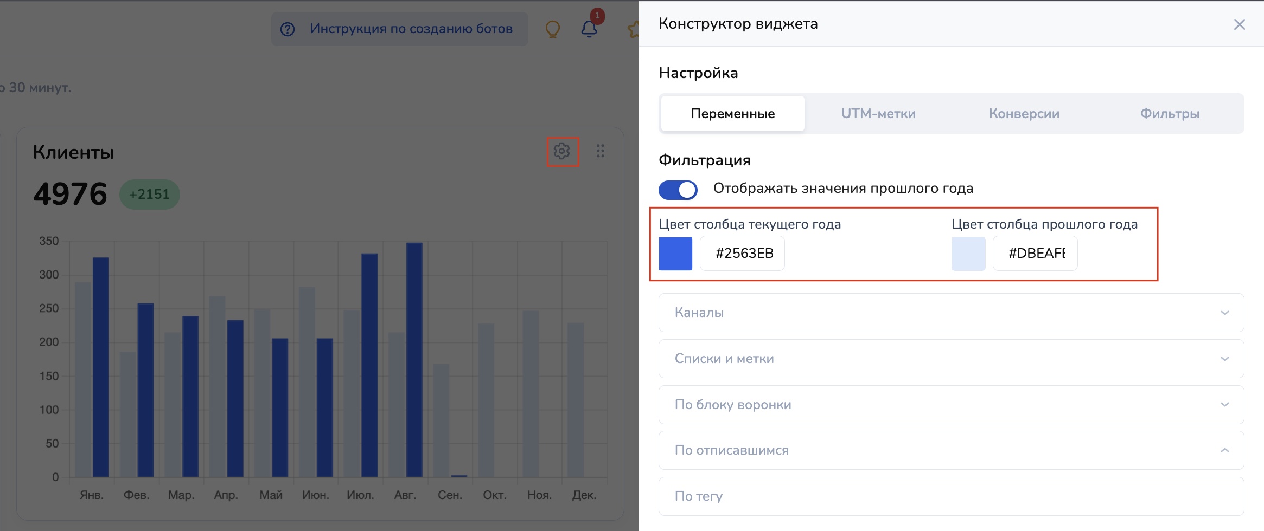
Task: Open the Клиенты widget settings gear
Action: point(562,151)
